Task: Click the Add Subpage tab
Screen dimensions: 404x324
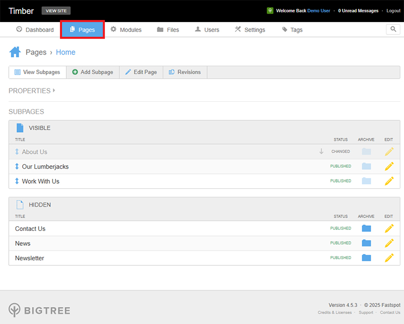Action: pos(93,72)
